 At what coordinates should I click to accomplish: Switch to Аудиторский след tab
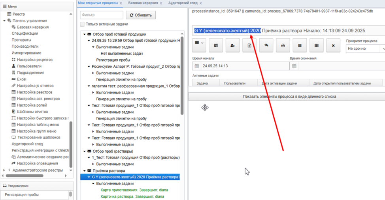(x=183, y=3)
